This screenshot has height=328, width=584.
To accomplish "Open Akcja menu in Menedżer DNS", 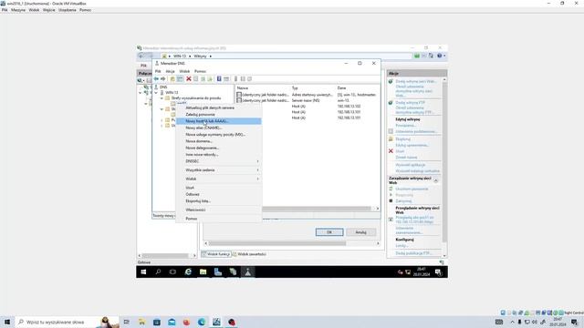I will 170,71.
